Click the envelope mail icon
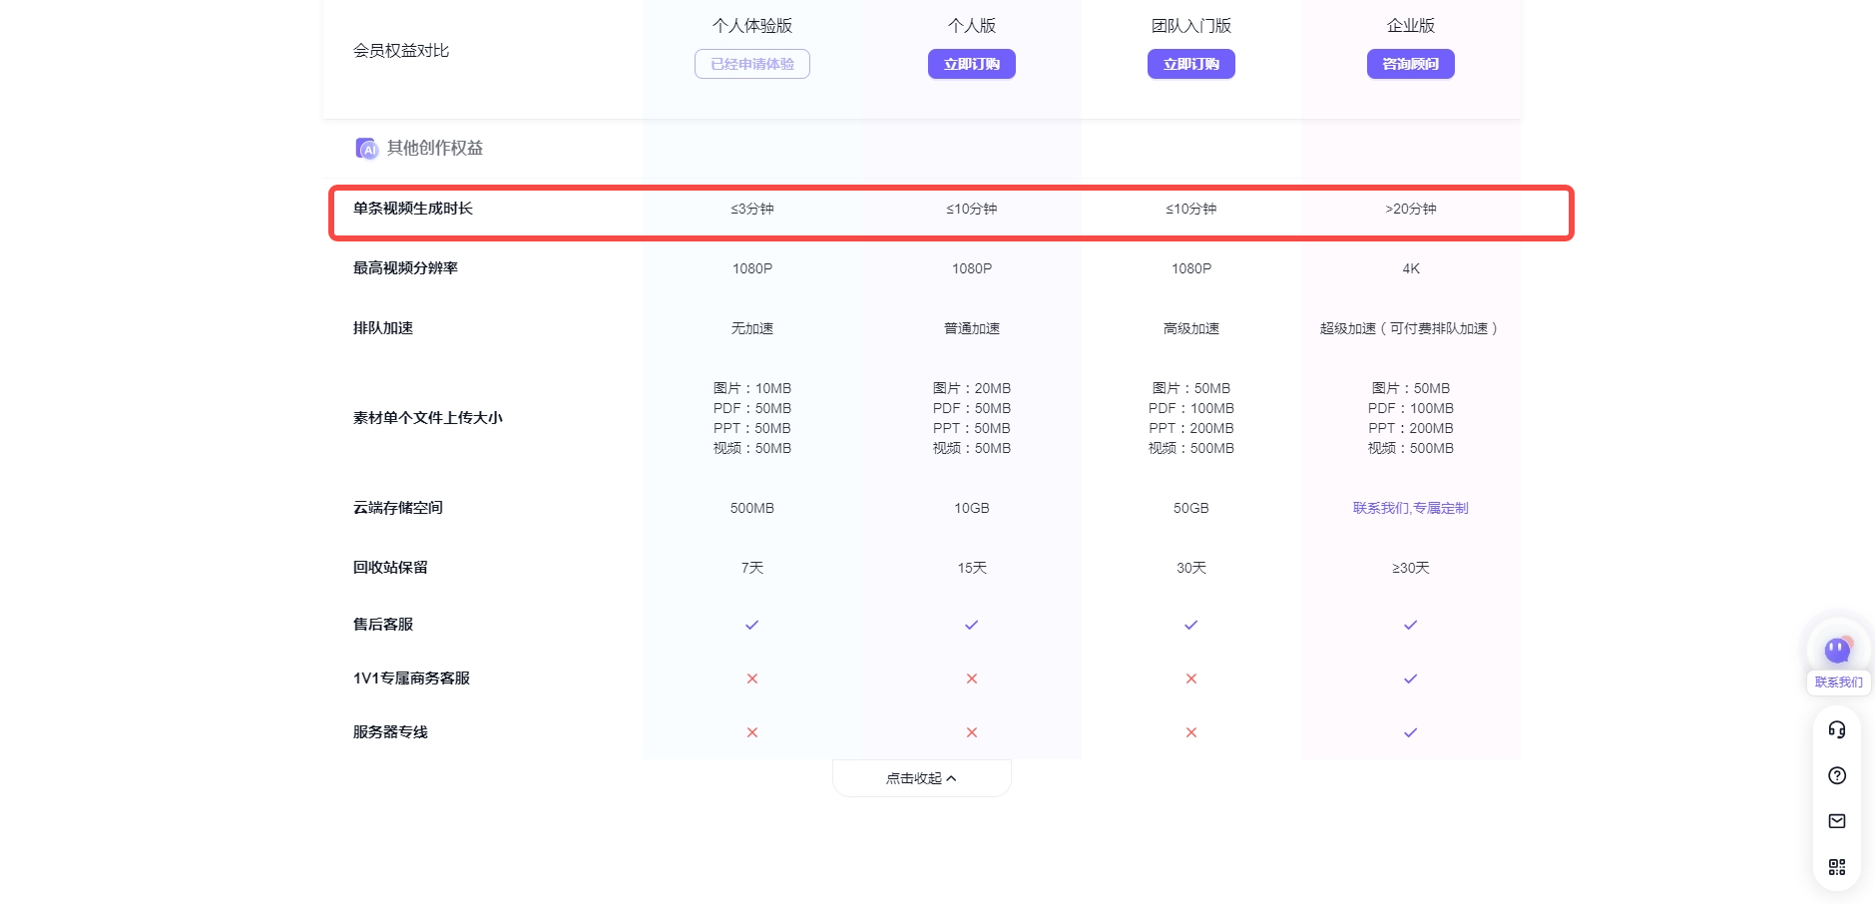 pos(1837,821)
